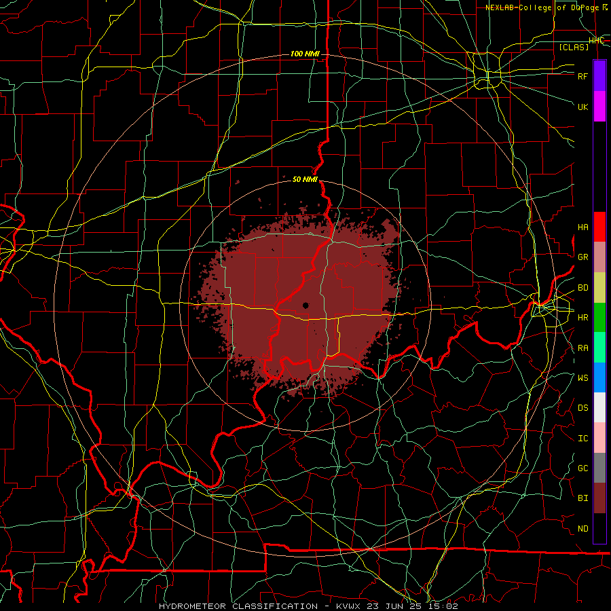Click the WS legend label text
Screen dimensions: 611x611
582,378
